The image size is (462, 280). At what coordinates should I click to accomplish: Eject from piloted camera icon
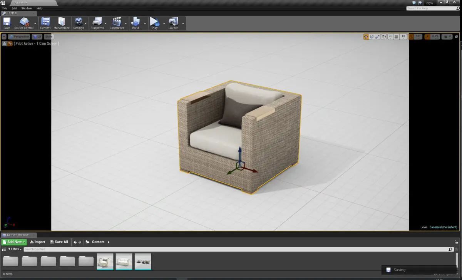pos(4,44)
